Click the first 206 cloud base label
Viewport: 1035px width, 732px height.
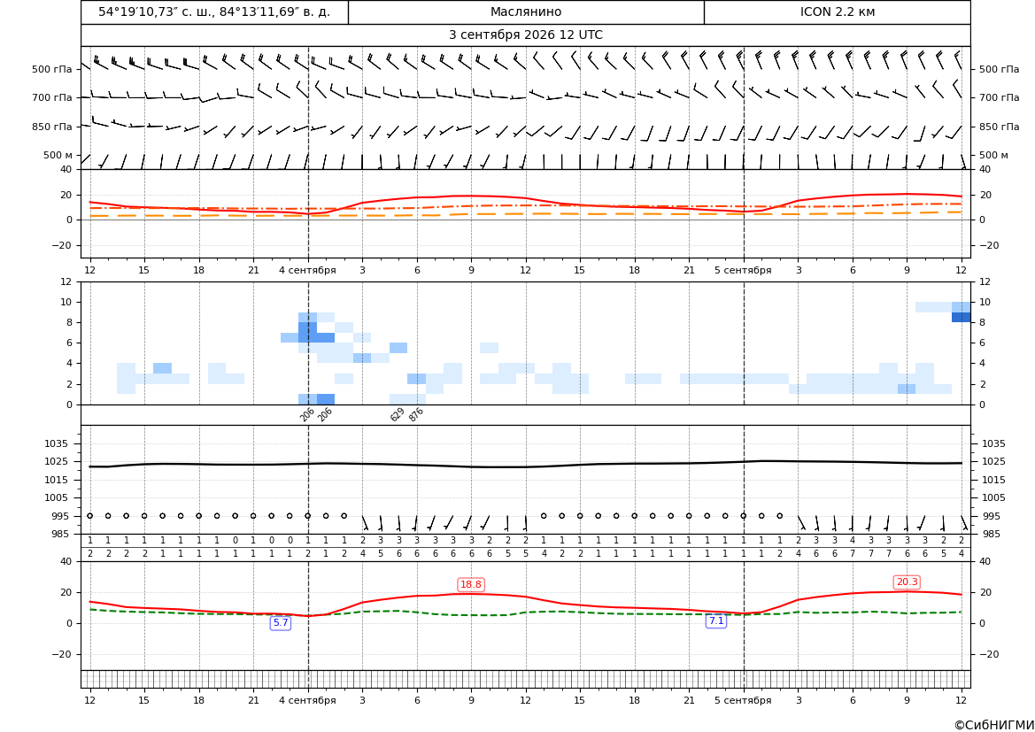coord(307,414)
